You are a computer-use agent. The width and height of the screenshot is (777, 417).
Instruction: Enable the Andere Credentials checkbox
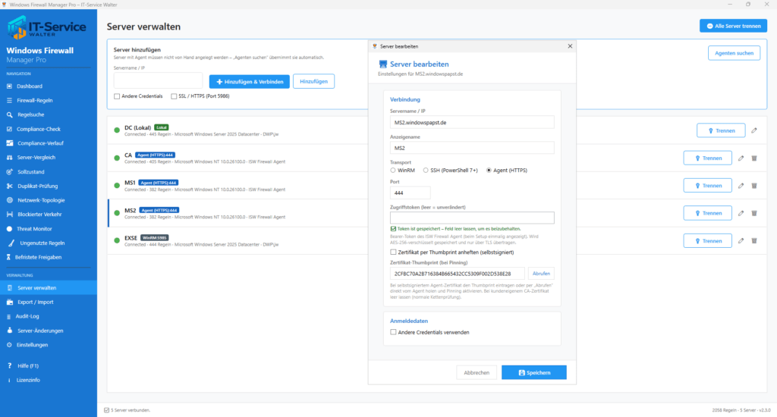point(117,96)
